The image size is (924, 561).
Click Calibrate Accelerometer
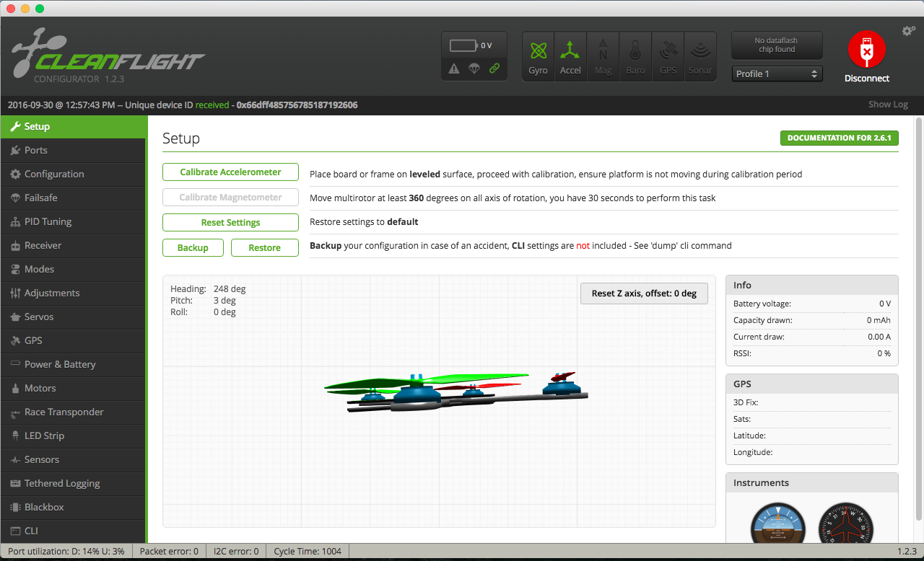pyautogui.click(x=230, y=172)
